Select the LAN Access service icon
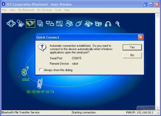161x116 pixels. click(x=50, y=23)
